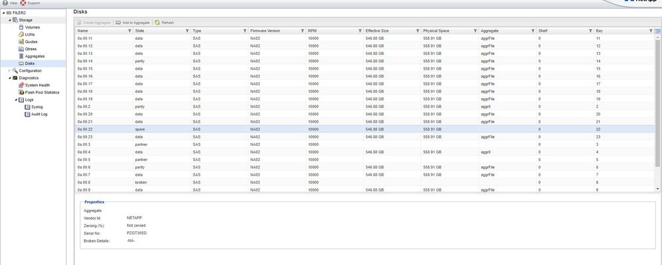Screen dimensions: 662x265
Task: Open Aggregates in the sidebar
Action: [x=34, y=56]
